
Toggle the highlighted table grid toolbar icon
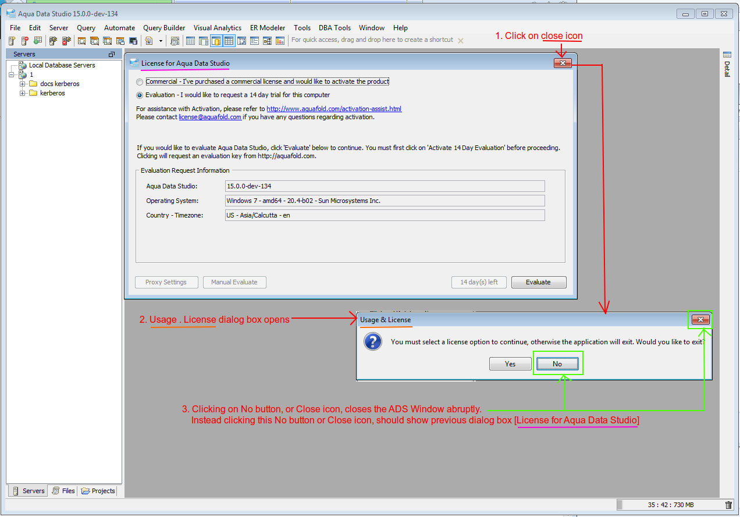[229, 41]
